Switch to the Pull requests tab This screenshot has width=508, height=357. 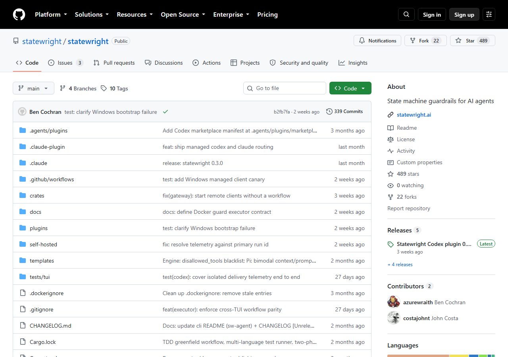114,63
